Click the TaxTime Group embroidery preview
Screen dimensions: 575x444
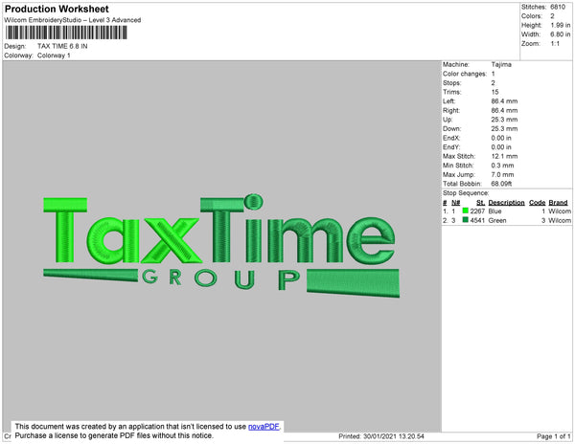click(221, 245)
